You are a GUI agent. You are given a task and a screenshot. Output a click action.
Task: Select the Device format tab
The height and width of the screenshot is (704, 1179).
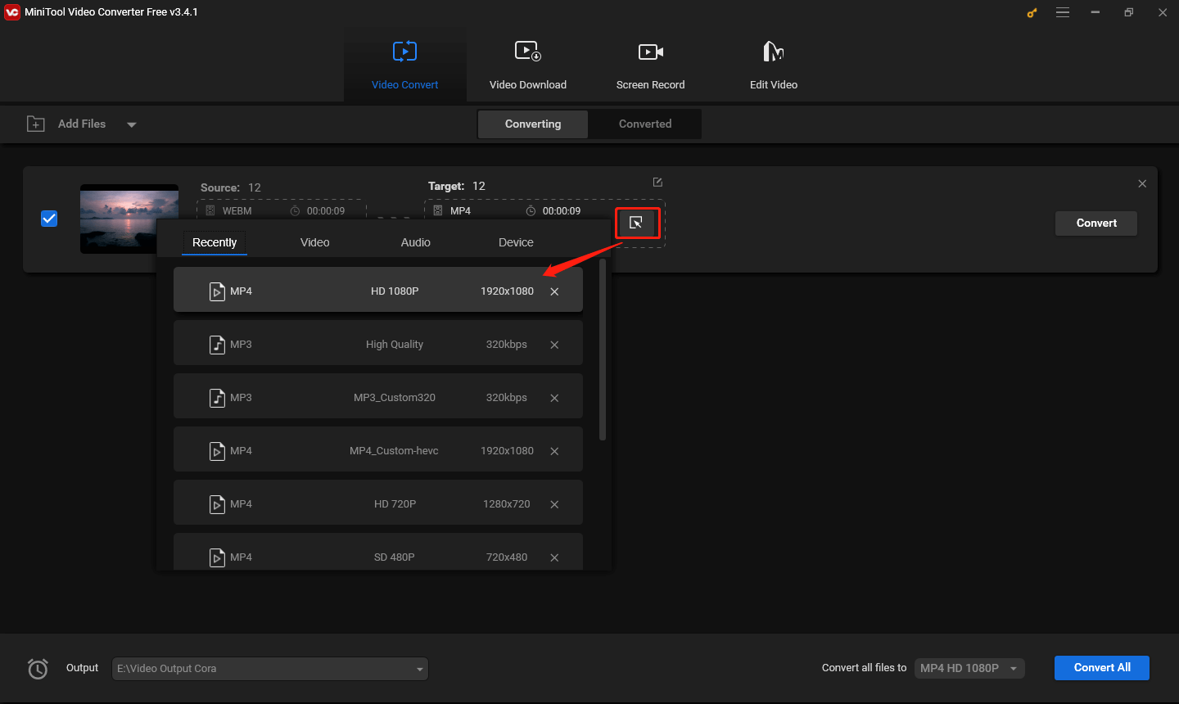[x=516, y=242]
